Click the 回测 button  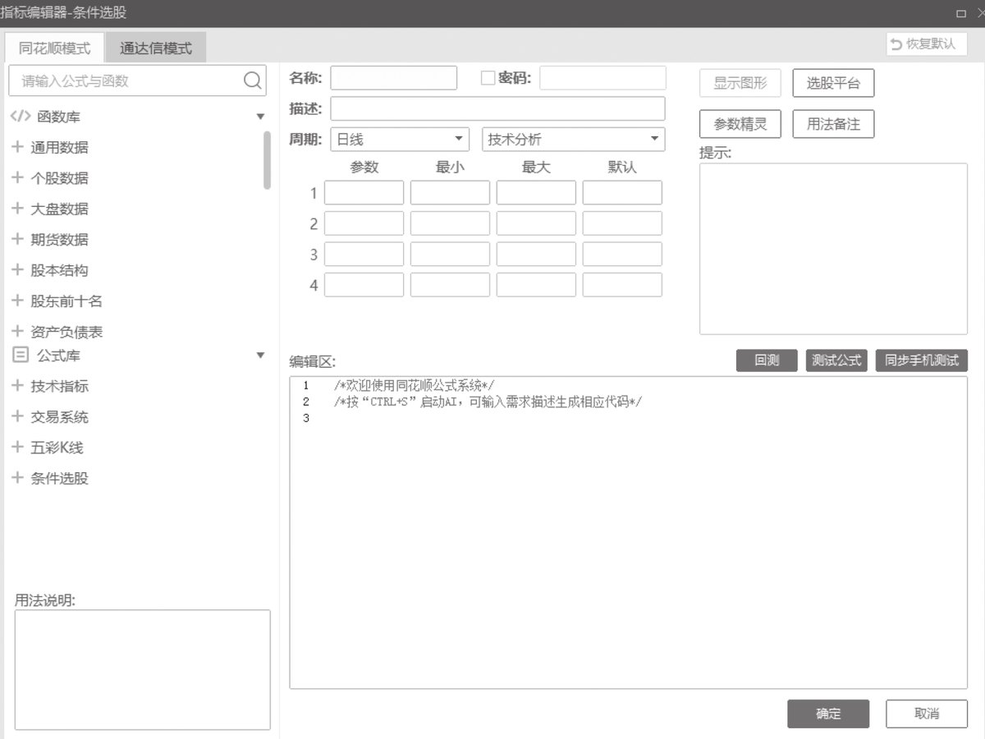click(x=767, y=360)
